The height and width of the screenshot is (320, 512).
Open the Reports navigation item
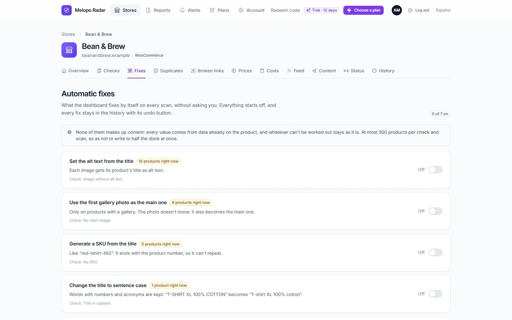coord(158,10)
